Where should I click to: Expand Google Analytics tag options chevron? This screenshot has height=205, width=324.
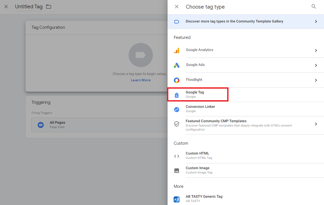(x=316, y=50)
